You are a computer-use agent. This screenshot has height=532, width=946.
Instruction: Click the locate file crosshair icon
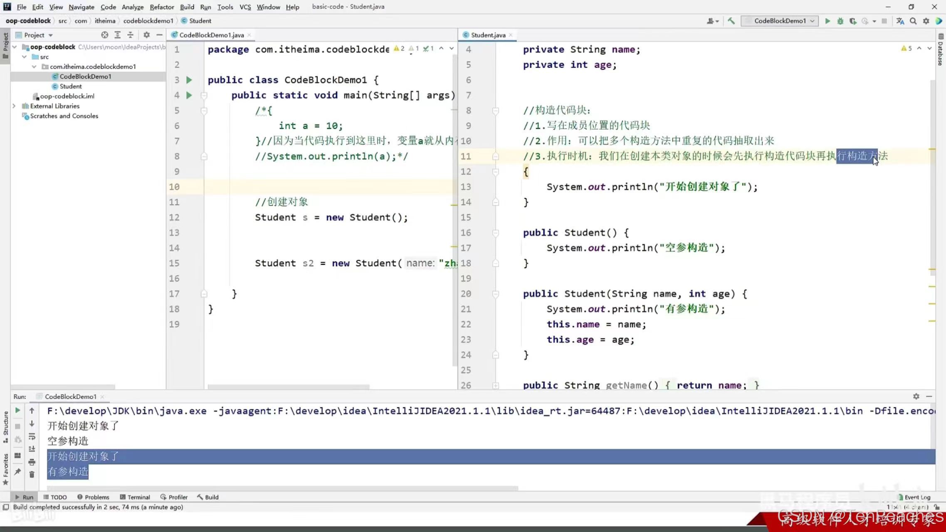click(x=104, y=35)
